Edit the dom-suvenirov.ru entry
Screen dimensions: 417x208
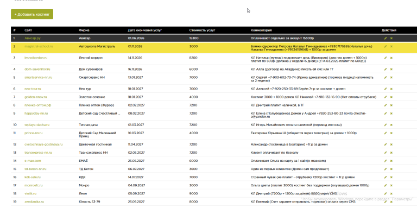[x=386, y=70]
